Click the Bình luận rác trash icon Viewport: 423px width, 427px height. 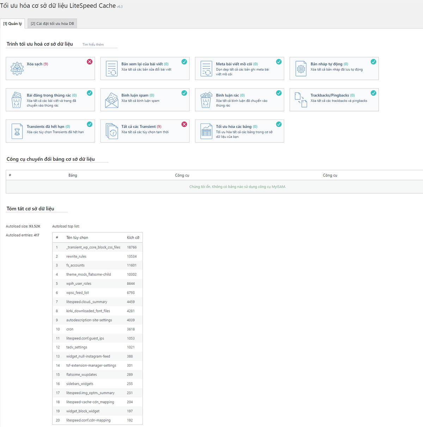[206, 100]
